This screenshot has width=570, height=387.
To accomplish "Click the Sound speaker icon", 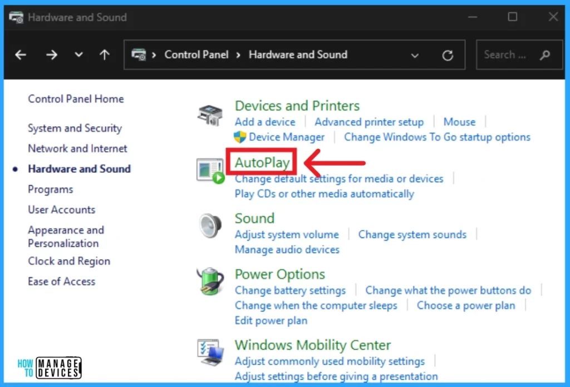I will pos(210,225).
